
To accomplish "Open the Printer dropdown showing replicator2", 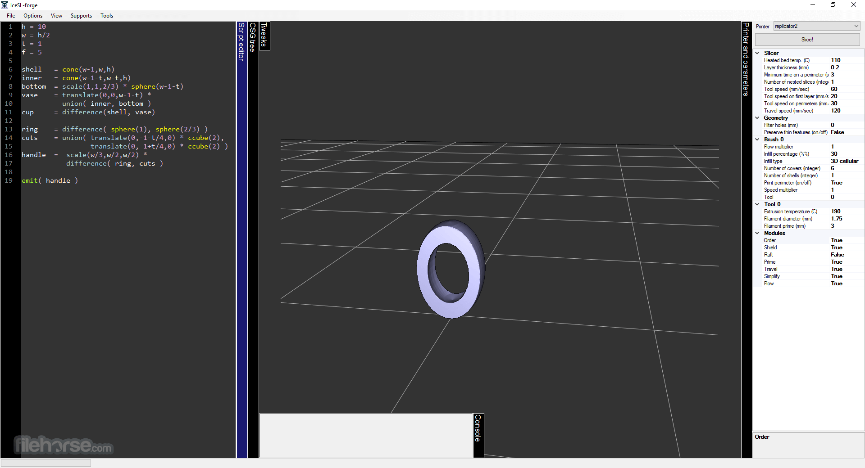I will tap(817, 26).
